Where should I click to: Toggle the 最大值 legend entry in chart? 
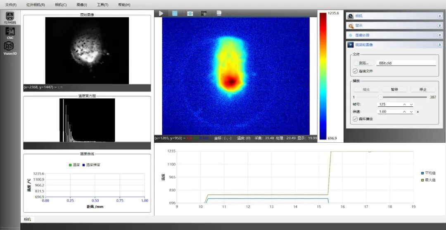point(428,180)
